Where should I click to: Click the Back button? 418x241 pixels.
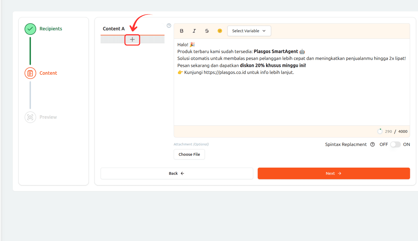177,174
